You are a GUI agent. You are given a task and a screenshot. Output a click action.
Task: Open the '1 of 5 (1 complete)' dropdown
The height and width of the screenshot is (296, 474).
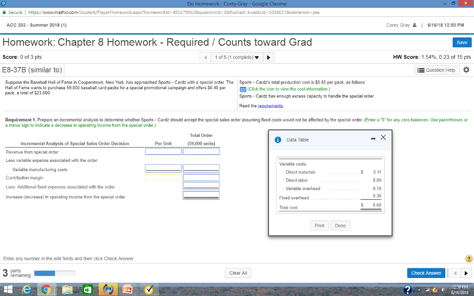click(x=237, y=57)
